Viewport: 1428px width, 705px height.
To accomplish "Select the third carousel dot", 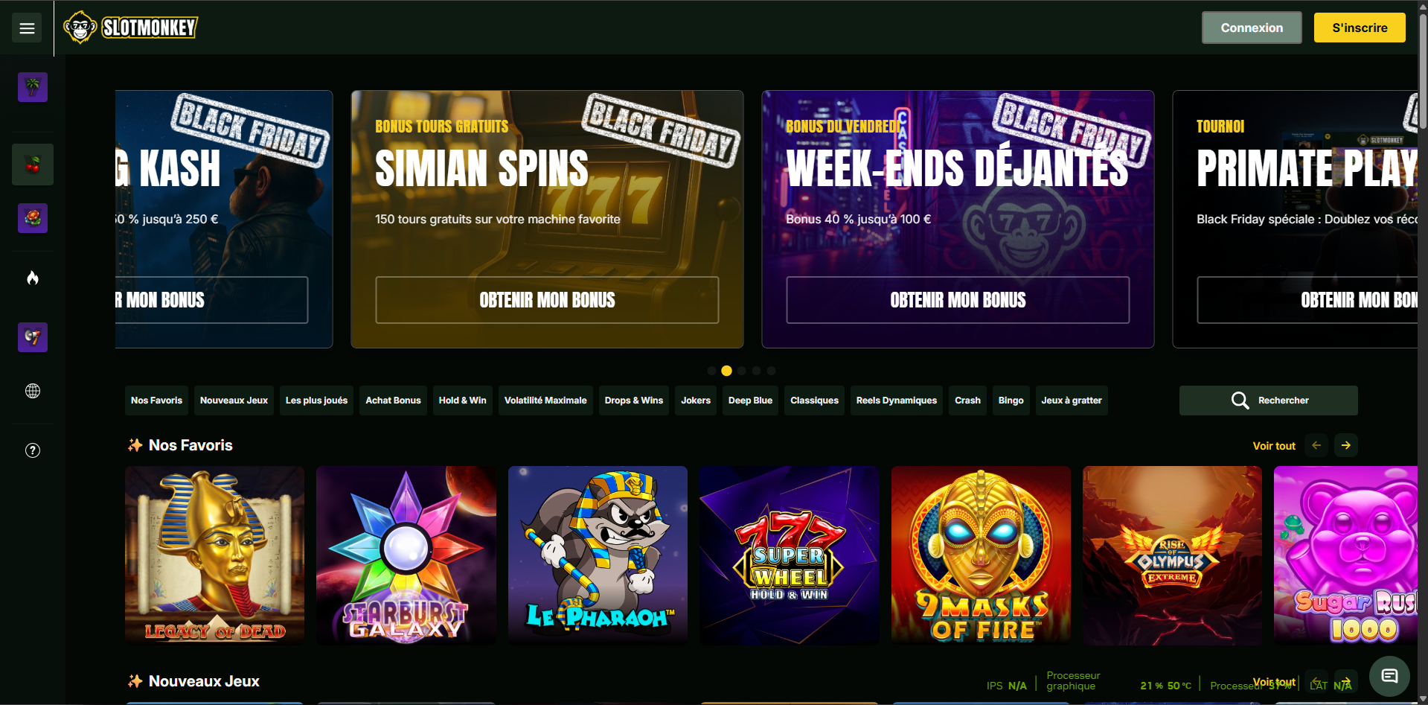I will click(741, 371).
